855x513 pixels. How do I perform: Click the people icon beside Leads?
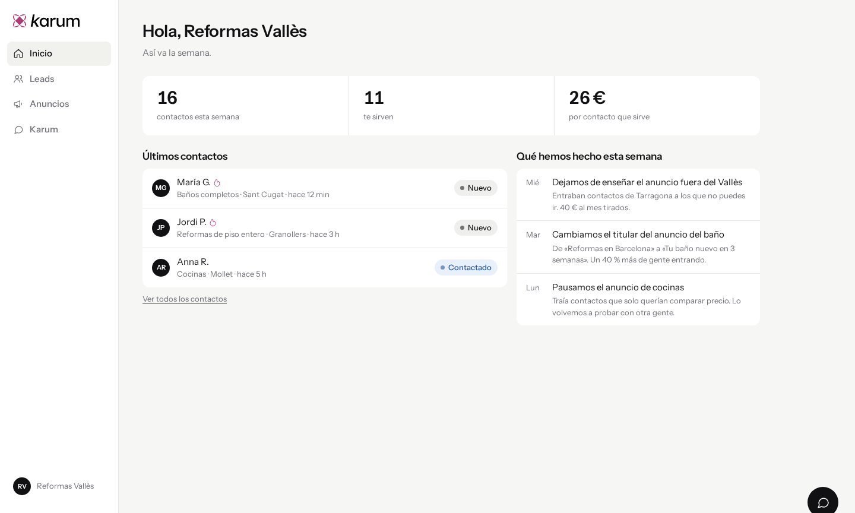18,79
